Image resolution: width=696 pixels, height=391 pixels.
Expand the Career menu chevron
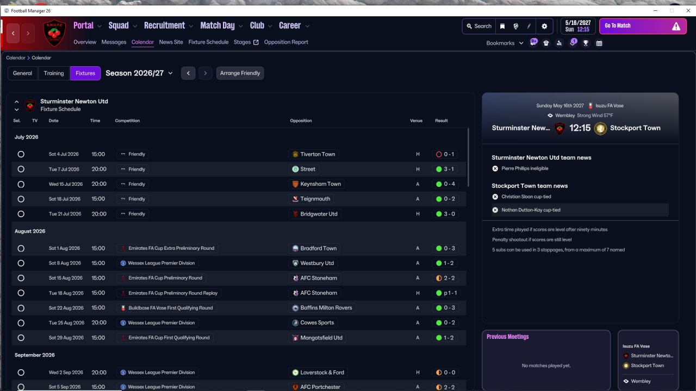coord(307,26)
